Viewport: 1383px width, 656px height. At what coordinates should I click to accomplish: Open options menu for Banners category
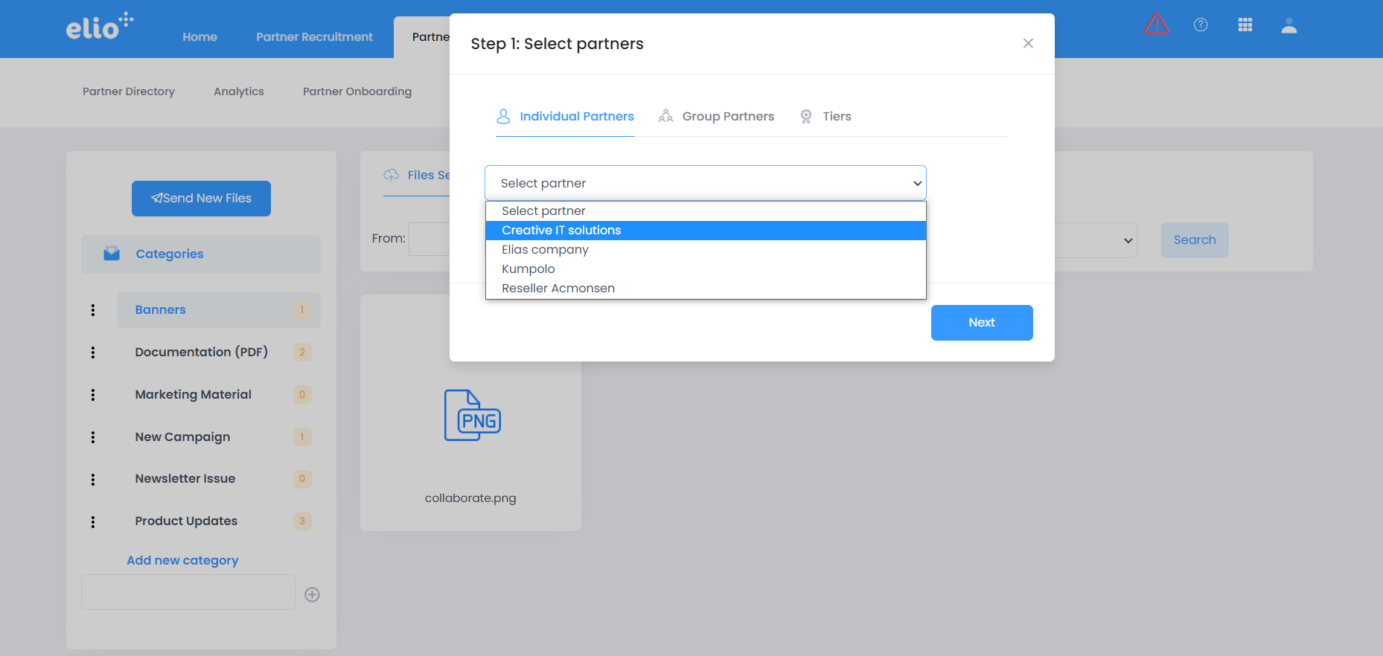pyautogui.click(x=93, y=310)
